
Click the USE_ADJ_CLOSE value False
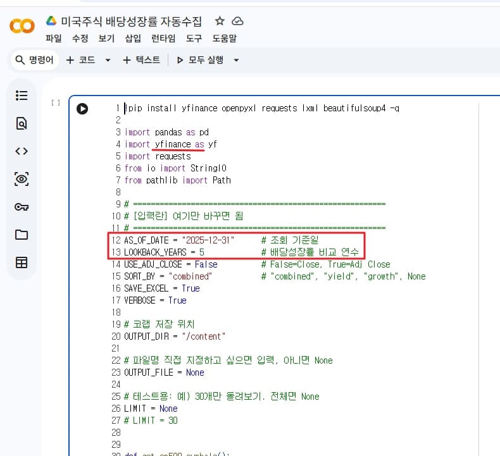click(206, 264)
